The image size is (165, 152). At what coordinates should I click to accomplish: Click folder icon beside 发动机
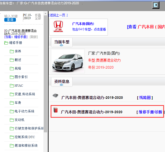[x=12, y=120]
